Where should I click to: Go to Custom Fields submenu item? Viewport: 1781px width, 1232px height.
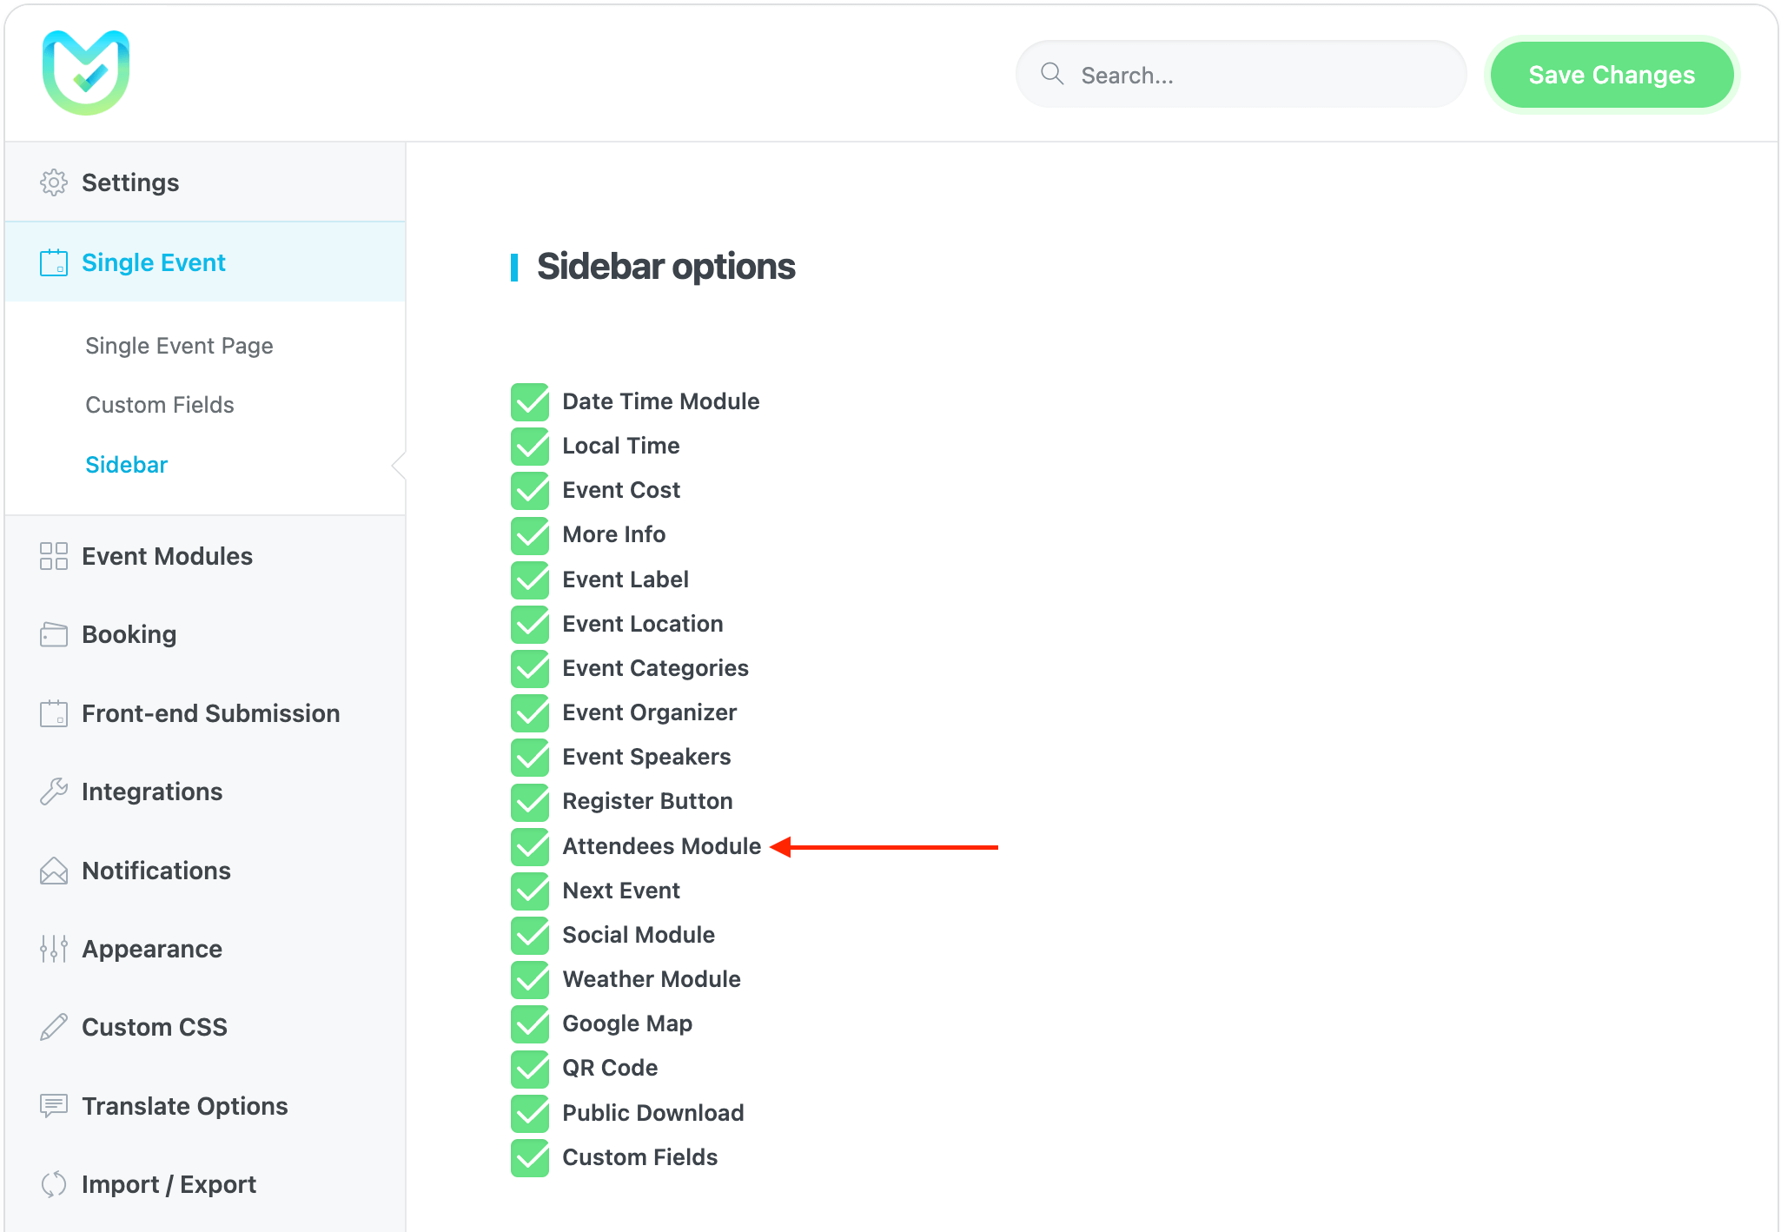[x=160, y=405]
